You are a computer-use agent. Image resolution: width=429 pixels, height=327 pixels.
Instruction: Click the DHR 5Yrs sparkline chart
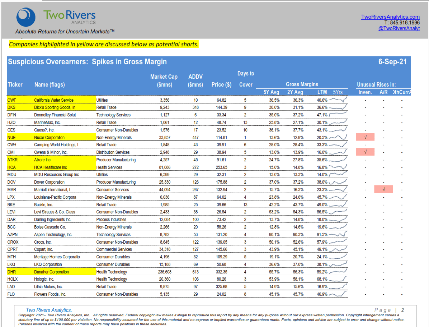point(338,272)
